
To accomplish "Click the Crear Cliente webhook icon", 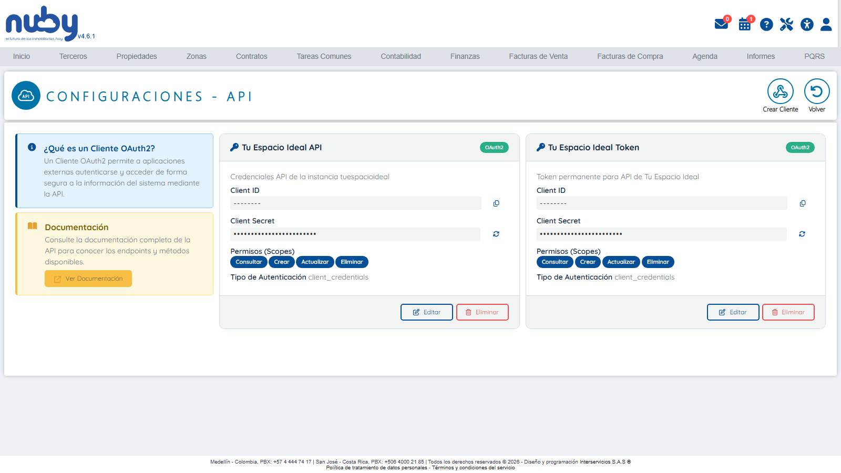I will [x=781, y=91].
